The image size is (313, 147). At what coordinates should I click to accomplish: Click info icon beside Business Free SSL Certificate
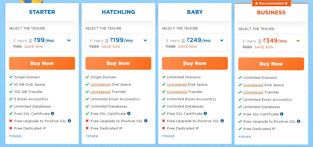(282, 114)
